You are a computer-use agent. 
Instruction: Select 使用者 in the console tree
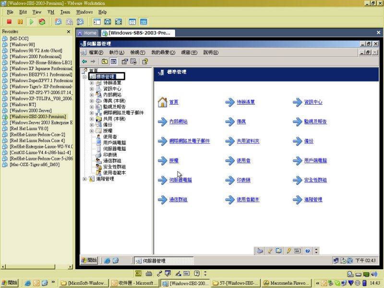[x=110, y=137]
